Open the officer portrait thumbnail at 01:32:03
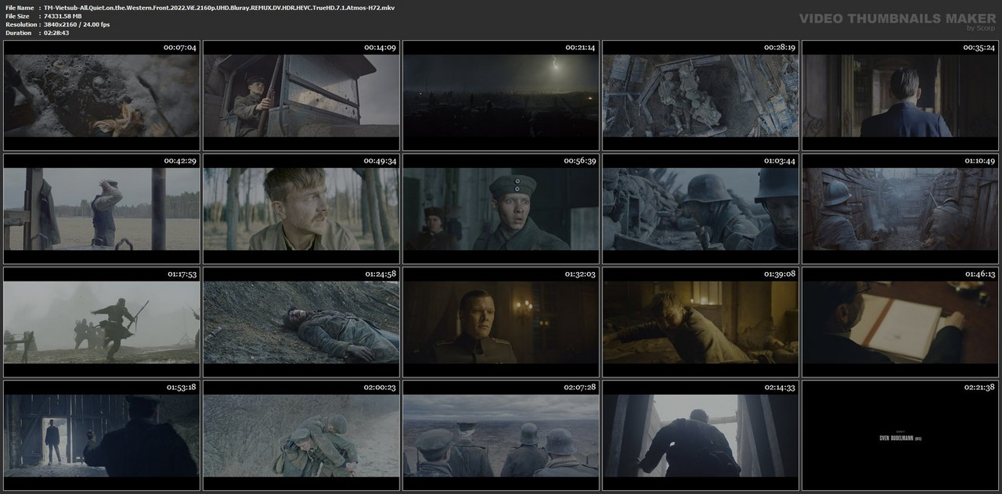Screen dimensions: 1002x494 click(x=501, y=322)
